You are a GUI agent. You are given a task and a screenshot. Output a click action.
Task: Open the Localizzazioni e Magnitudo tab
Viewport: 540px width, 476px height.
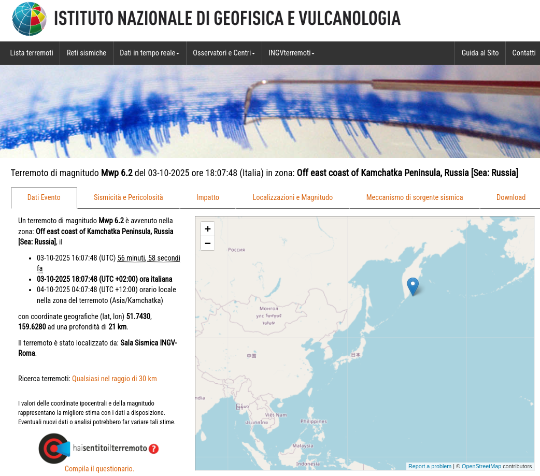click(293, 197)
